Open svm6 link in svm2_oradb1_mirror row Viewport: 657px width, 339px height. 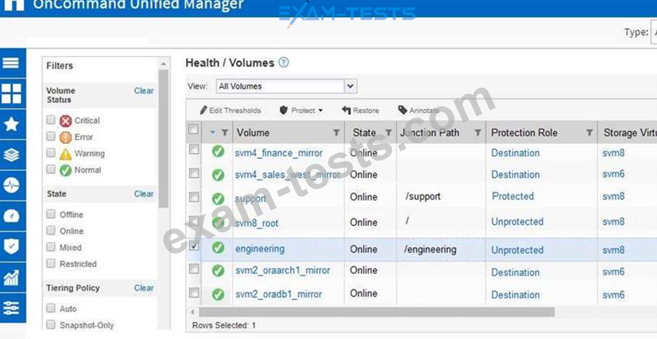(x=613, y=295)
